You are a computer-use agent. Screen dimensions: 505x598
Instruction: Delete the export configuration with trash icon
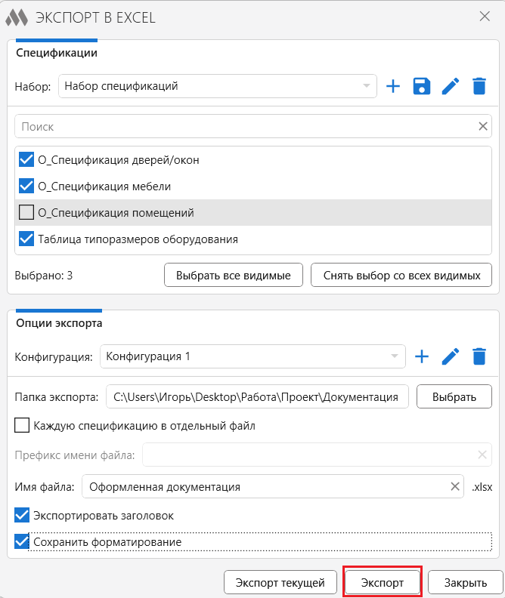point(479,356)
